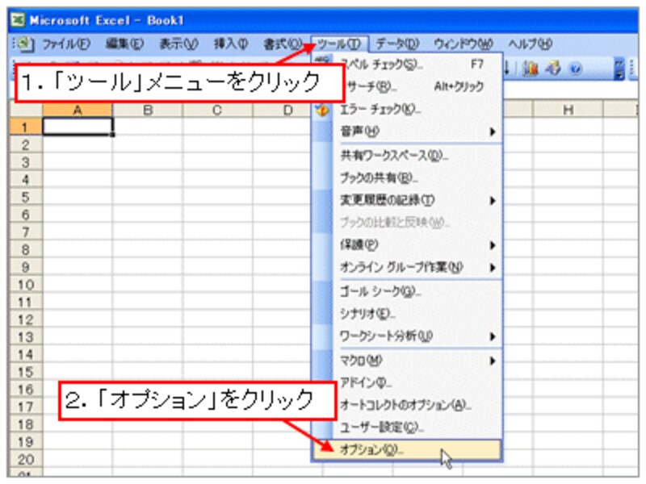The width and height of the screenshot is (646, 484).
Task: Select row 15 header
Action: click(x=26, y=372)
